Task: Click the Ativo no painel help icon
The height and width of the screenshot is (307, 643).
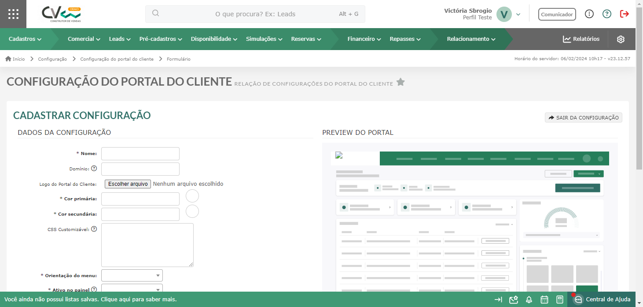Action: [94, 290]
